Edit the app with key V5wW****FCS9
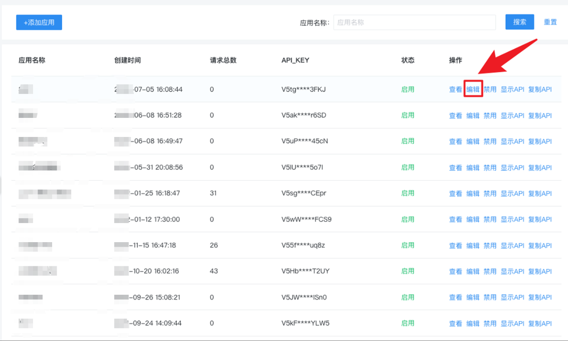 coord(473,219)
